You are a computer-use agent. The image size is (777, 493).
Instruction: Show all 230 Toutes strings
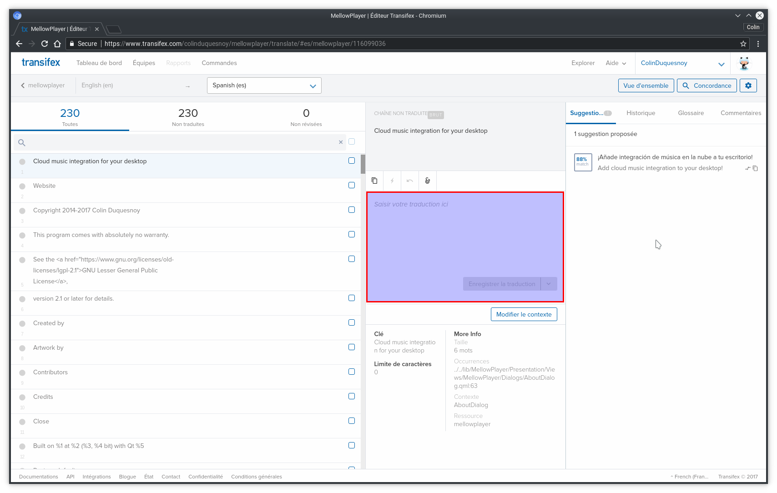click(70, 117)
